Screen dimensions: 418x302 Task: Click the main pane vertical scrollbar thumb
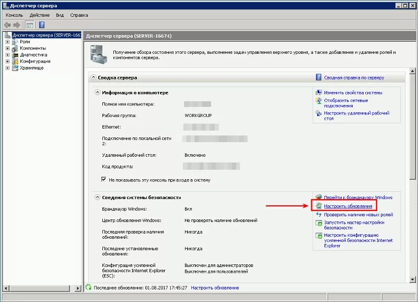click(412, 127)
